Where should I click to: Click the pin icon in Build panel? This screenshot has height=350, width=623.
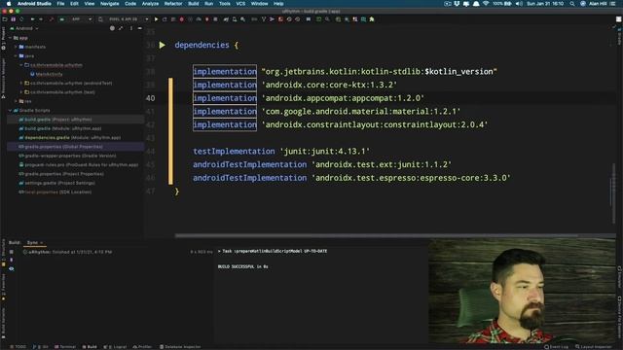tap(11, 260)
